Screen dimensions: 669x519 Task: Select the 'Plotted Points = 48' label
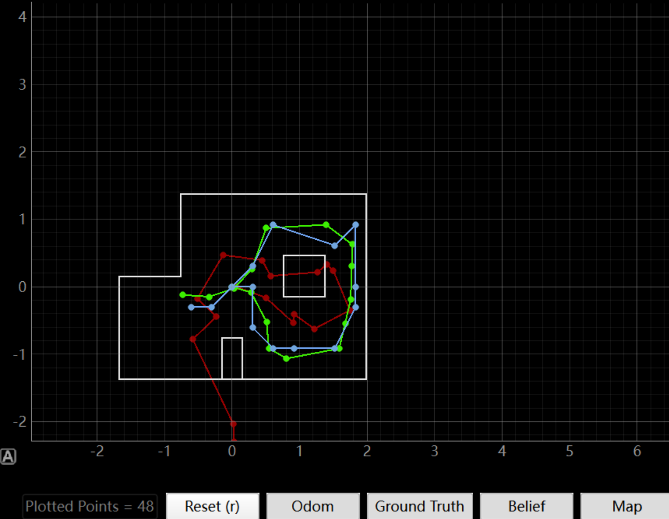90,507
